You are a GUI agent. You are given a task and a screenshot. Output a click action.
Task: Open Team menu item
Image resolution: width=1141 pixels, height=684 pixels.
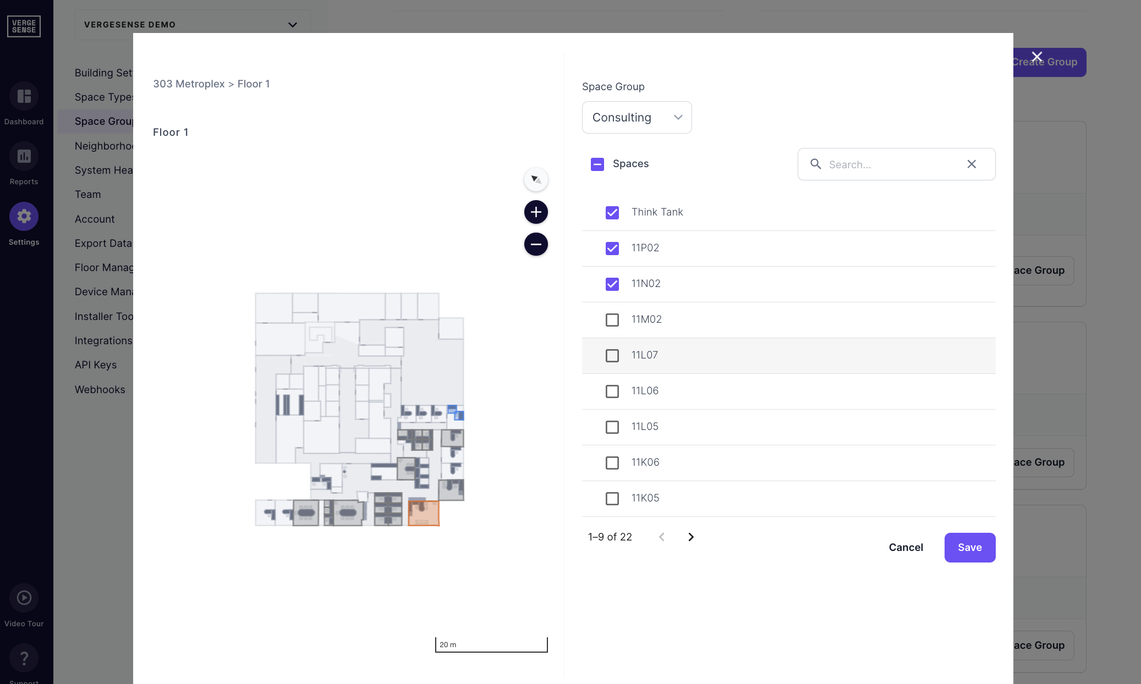coord(88,194)
